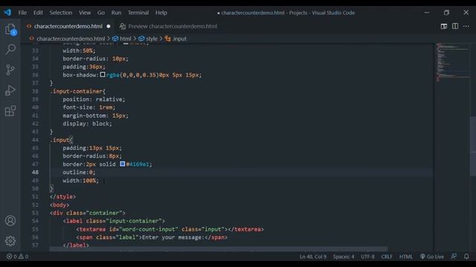This screenshot has height=267, width=476.
Task: Click the vertical editor scrollbar
Action: coord(473,146)
